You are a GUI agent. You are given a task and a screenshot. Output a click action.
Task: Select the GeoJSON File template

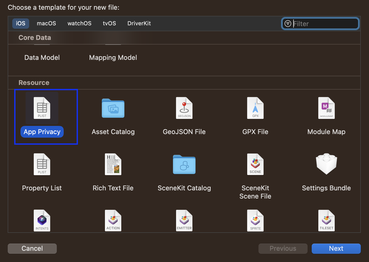[184, 108]
